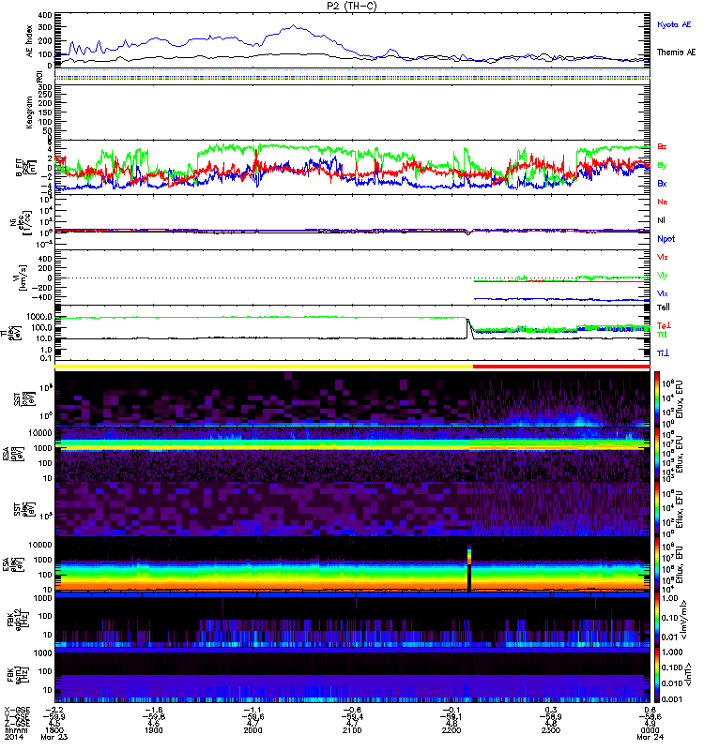Click the blue Bx legend label
This screenshot has width=704, height=750.
point(662,183)
